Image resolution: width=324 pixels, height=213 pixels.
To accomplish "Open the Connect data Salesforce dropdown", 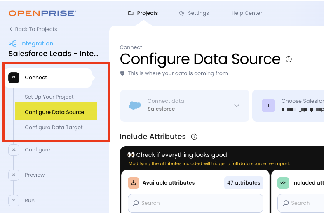I will pos(185,106).
